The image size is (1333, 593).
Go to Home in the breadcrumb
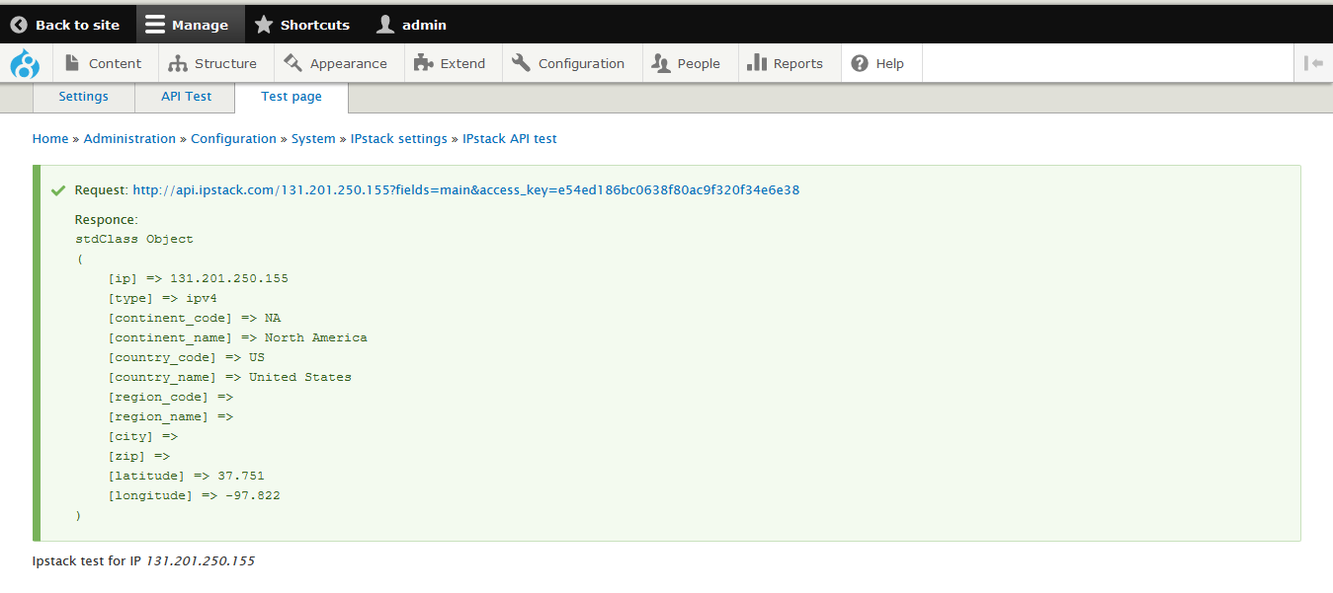(x=50, y=139)
